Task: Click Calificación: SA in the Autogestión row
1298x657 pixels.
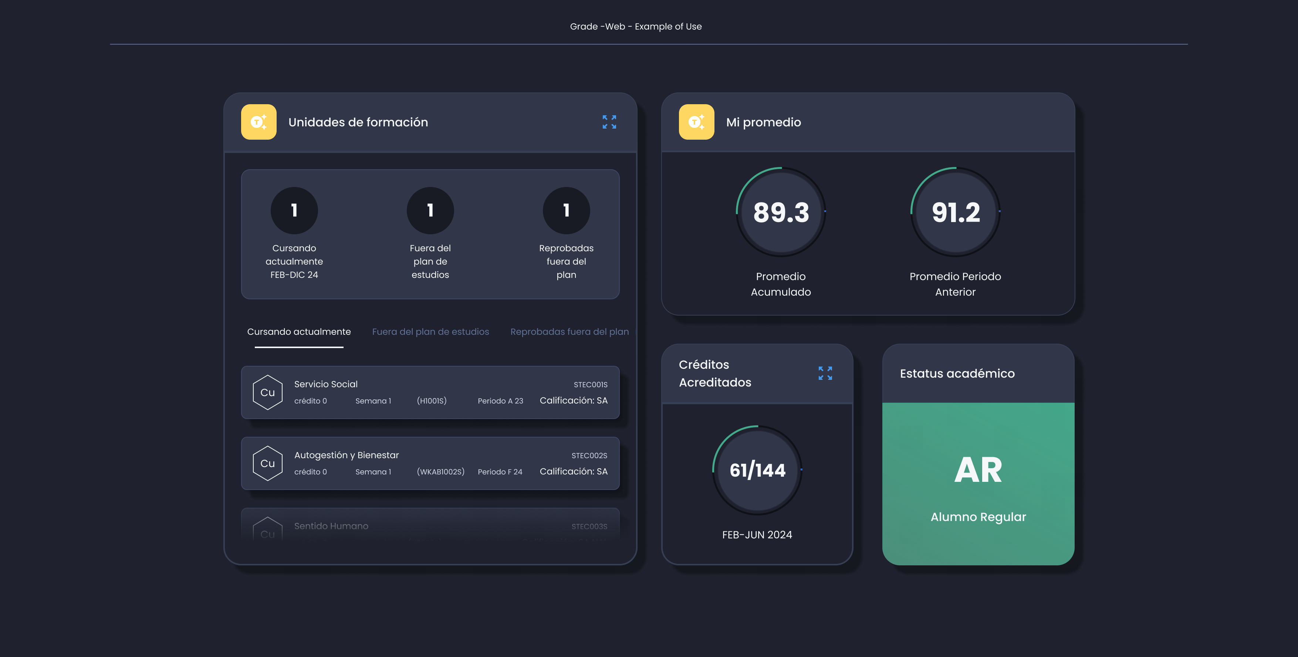Action: tap(574, 471)
